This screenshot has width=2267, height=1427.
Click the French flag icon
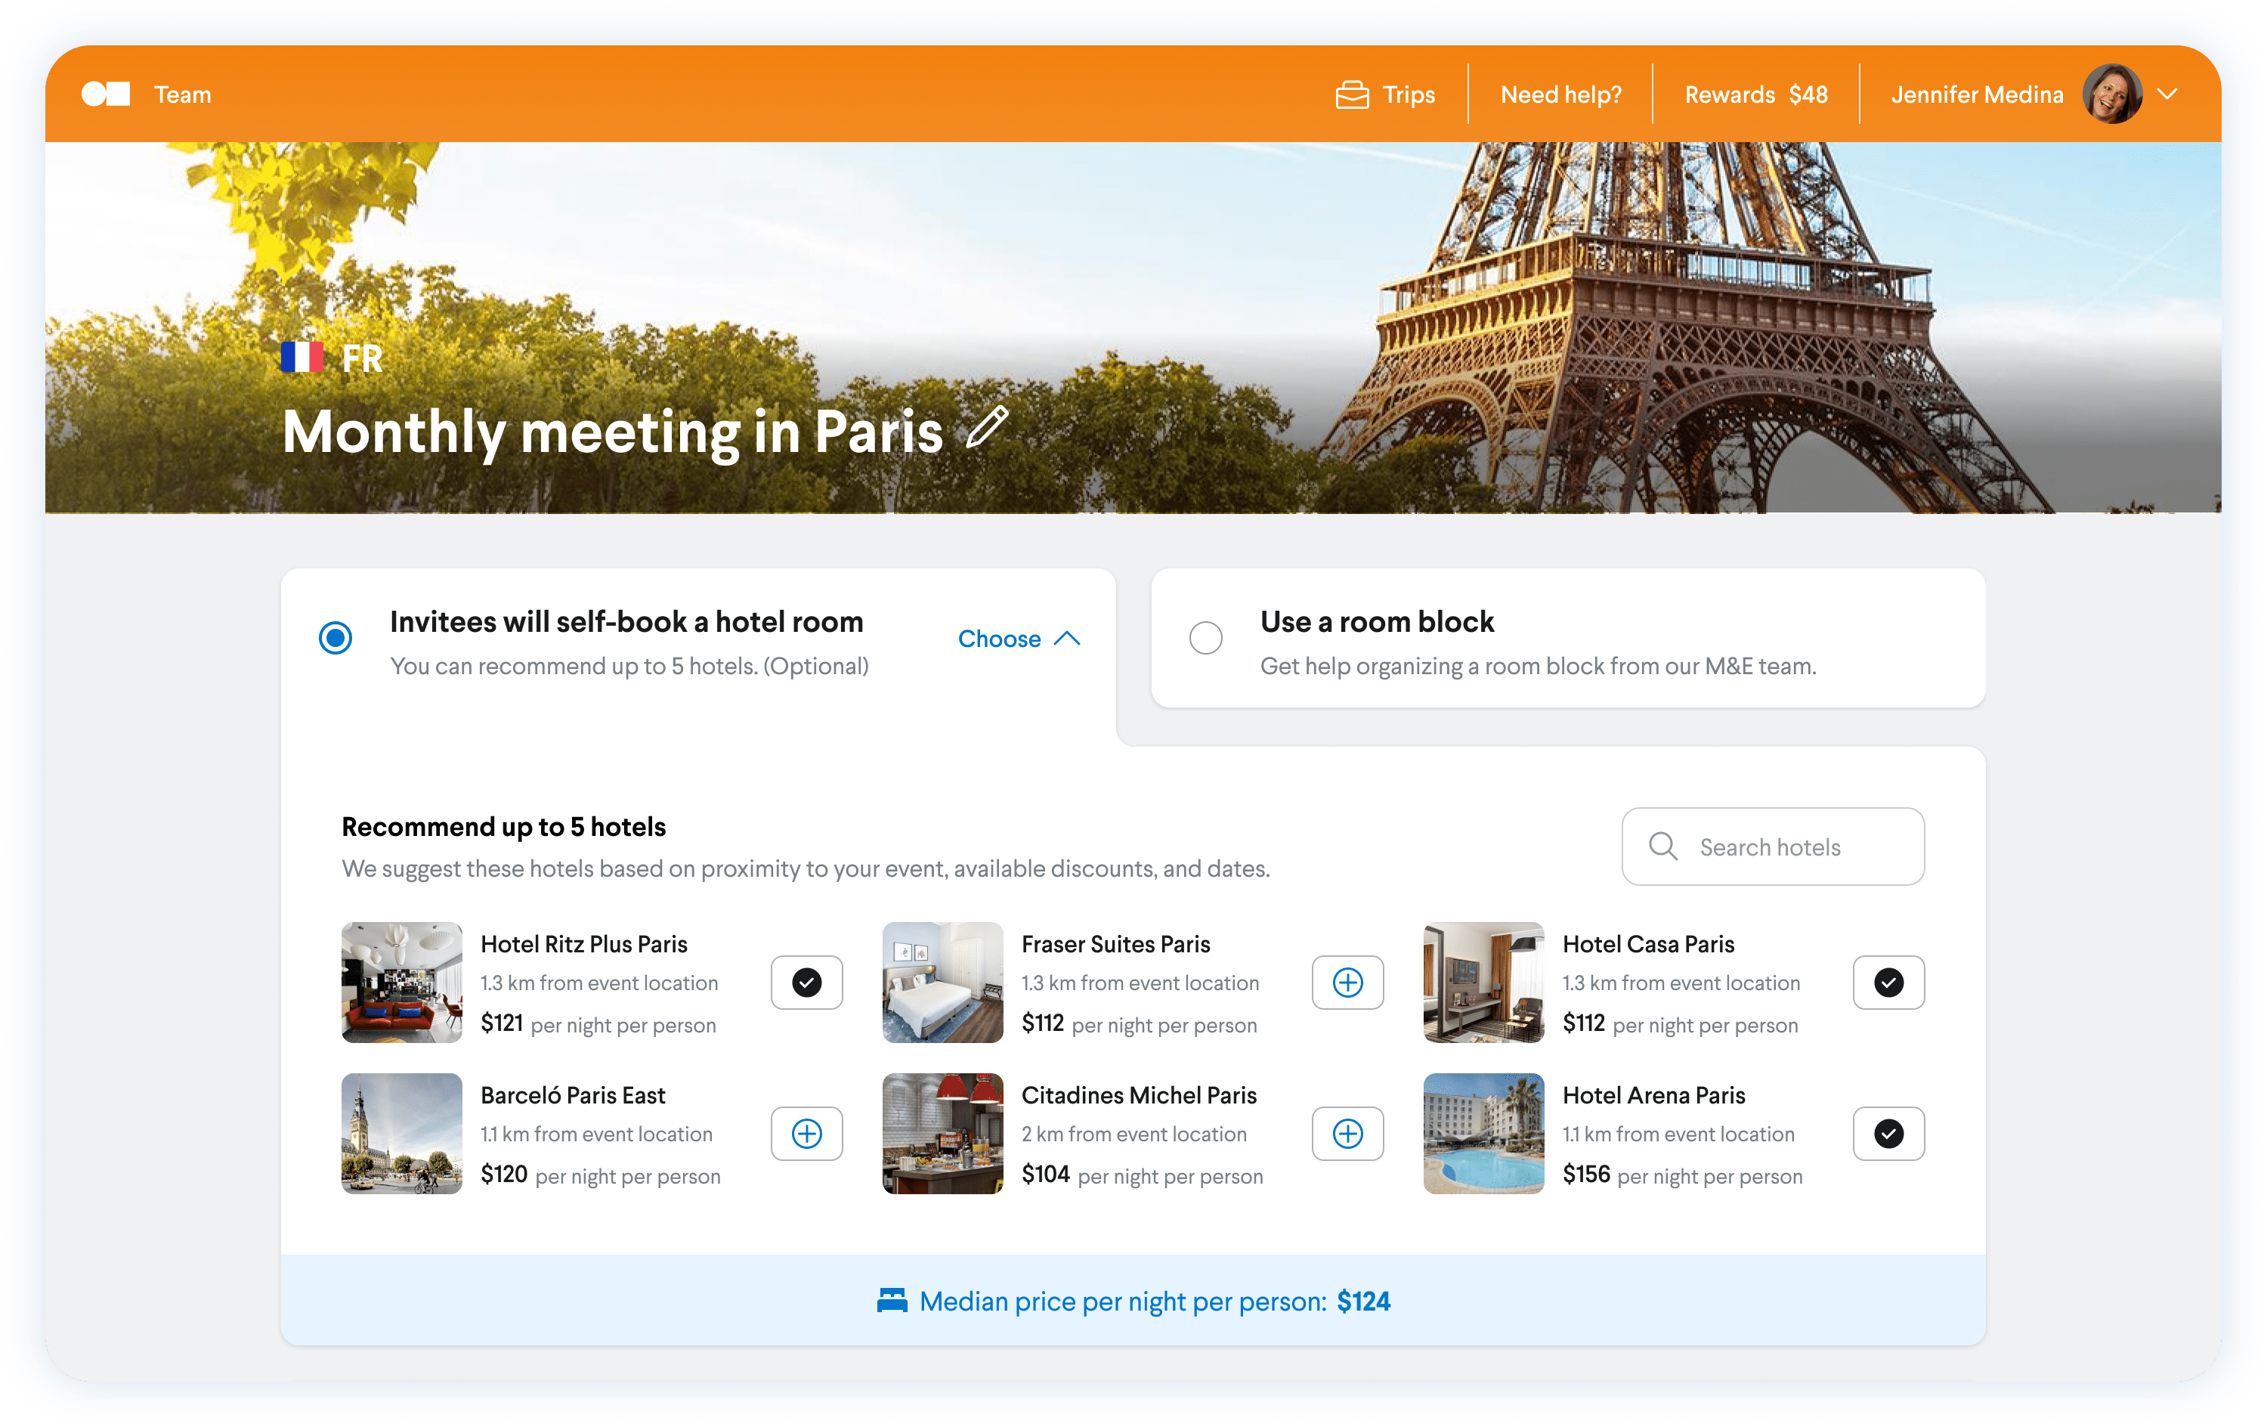coord(302,358)
